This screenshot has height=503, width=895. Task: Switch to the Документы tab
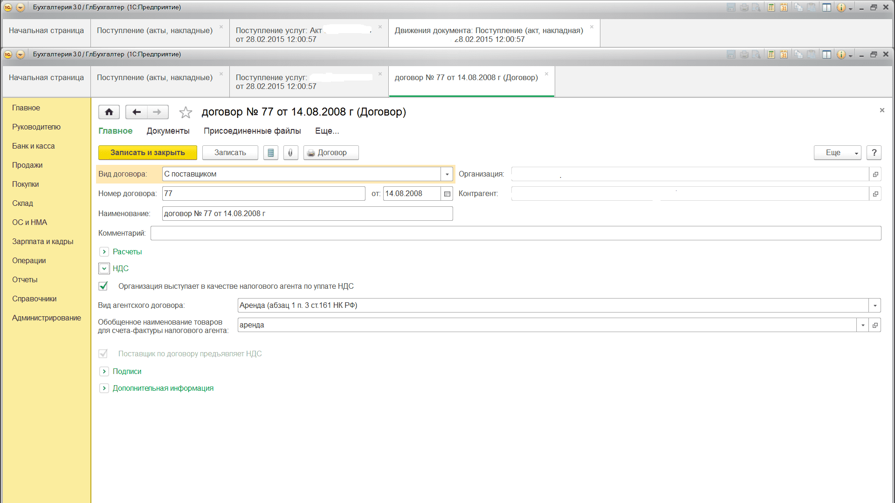(x=168, y=131)
